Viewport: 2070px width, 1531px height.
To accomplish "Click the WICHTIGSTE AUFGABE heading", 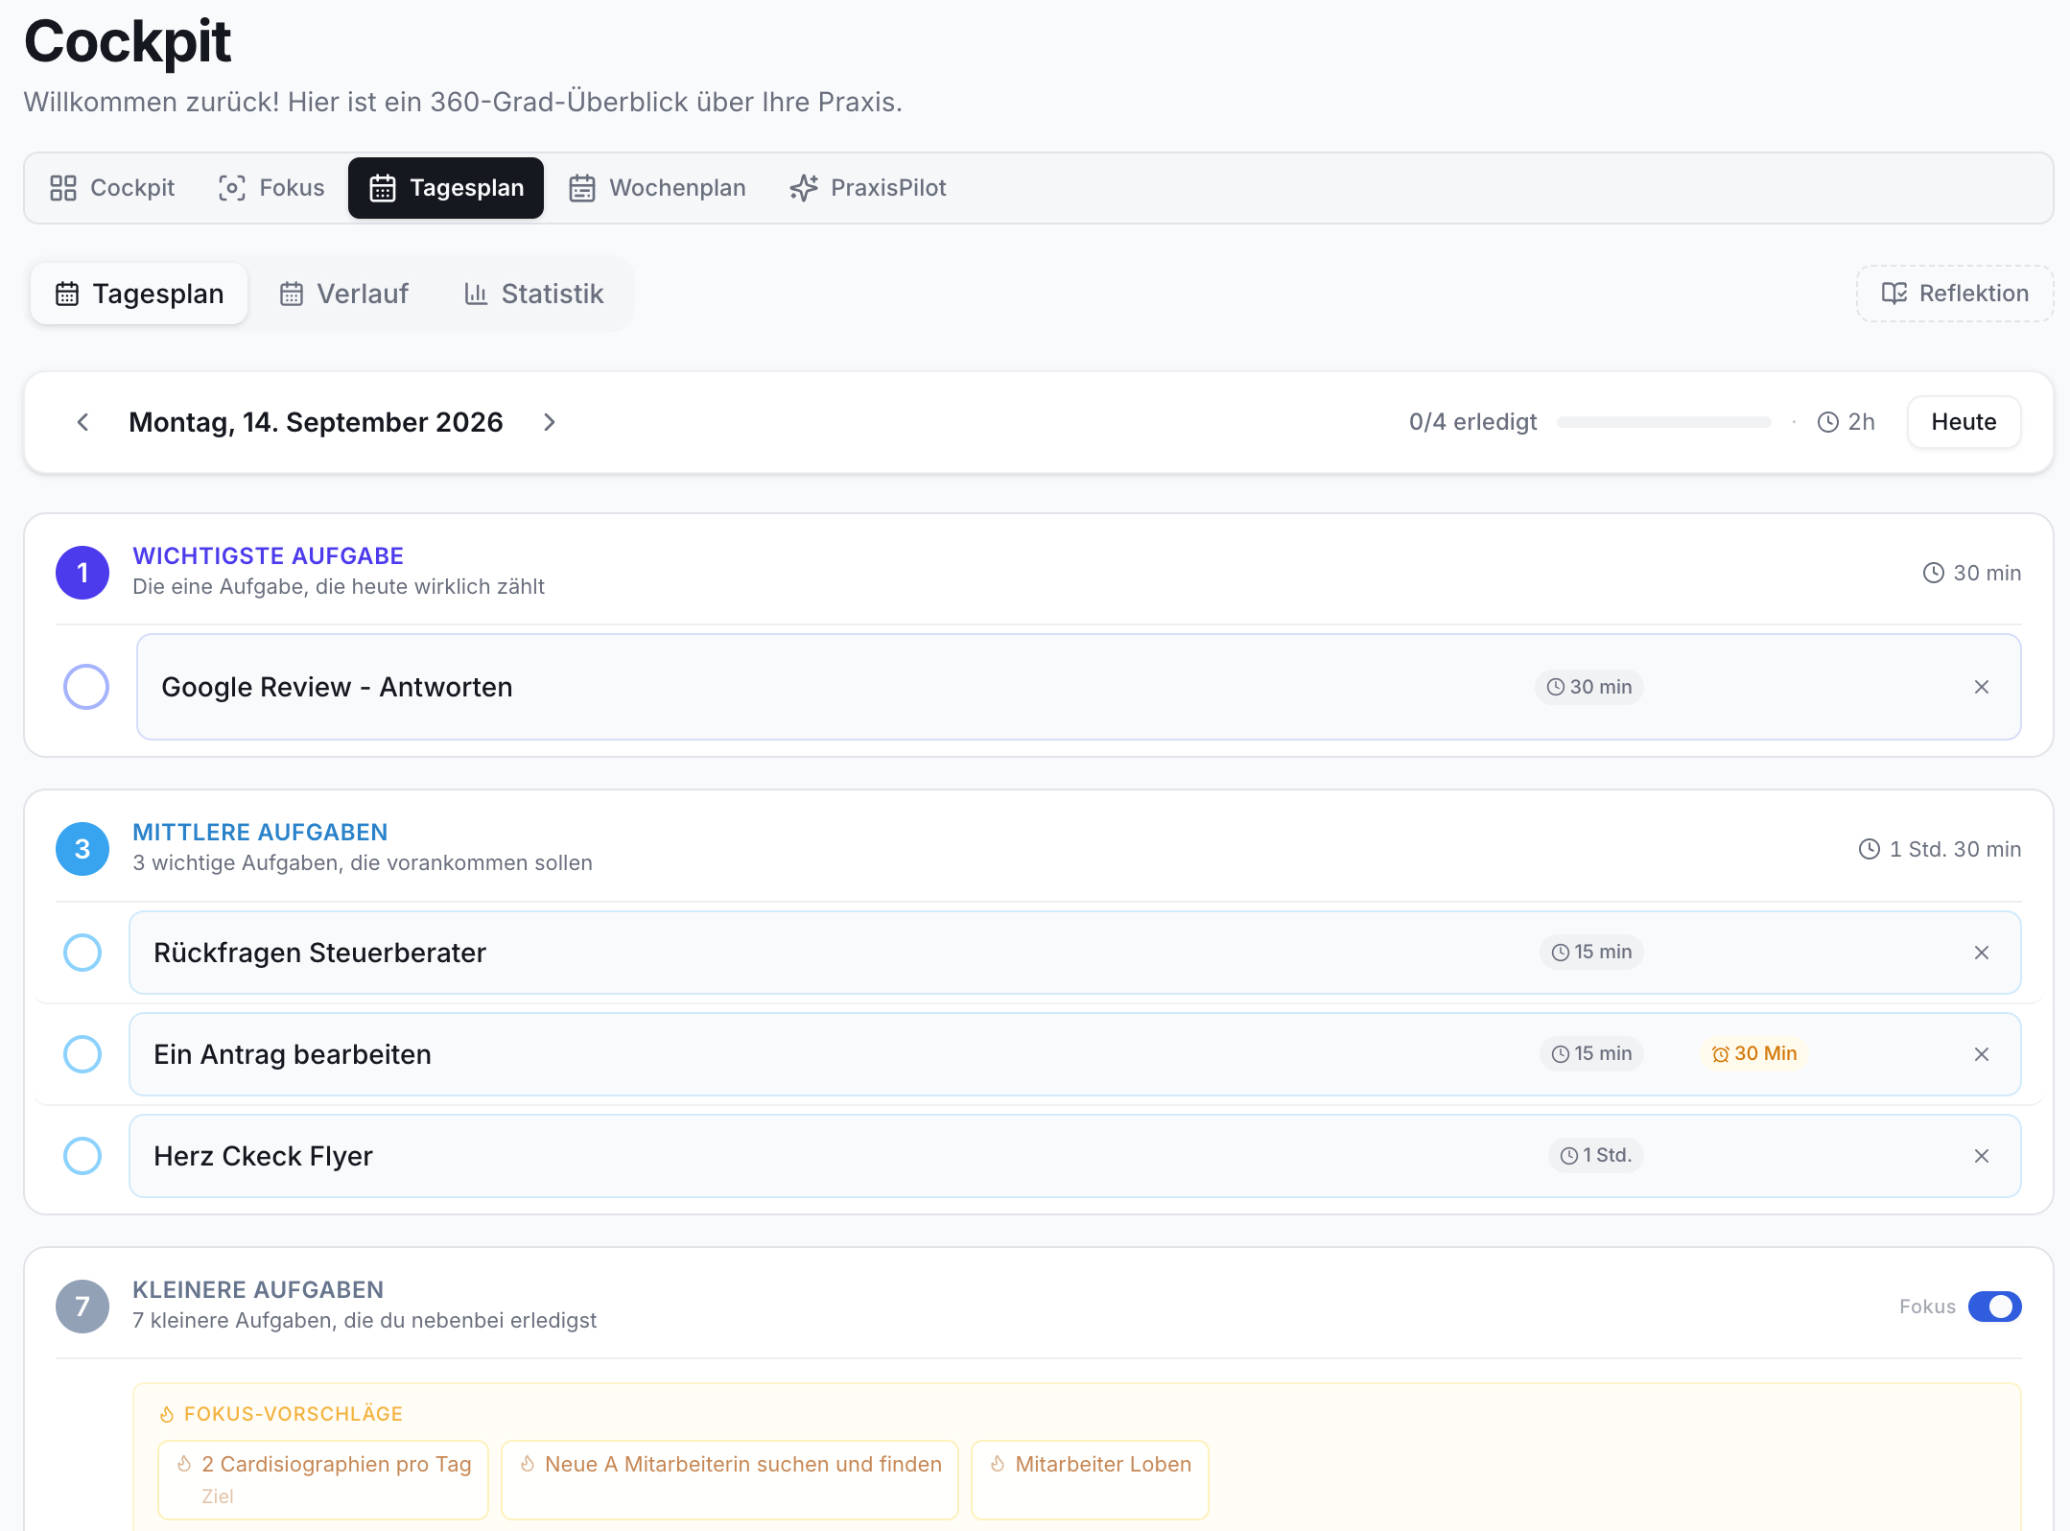I will click(x=268, y=556).
